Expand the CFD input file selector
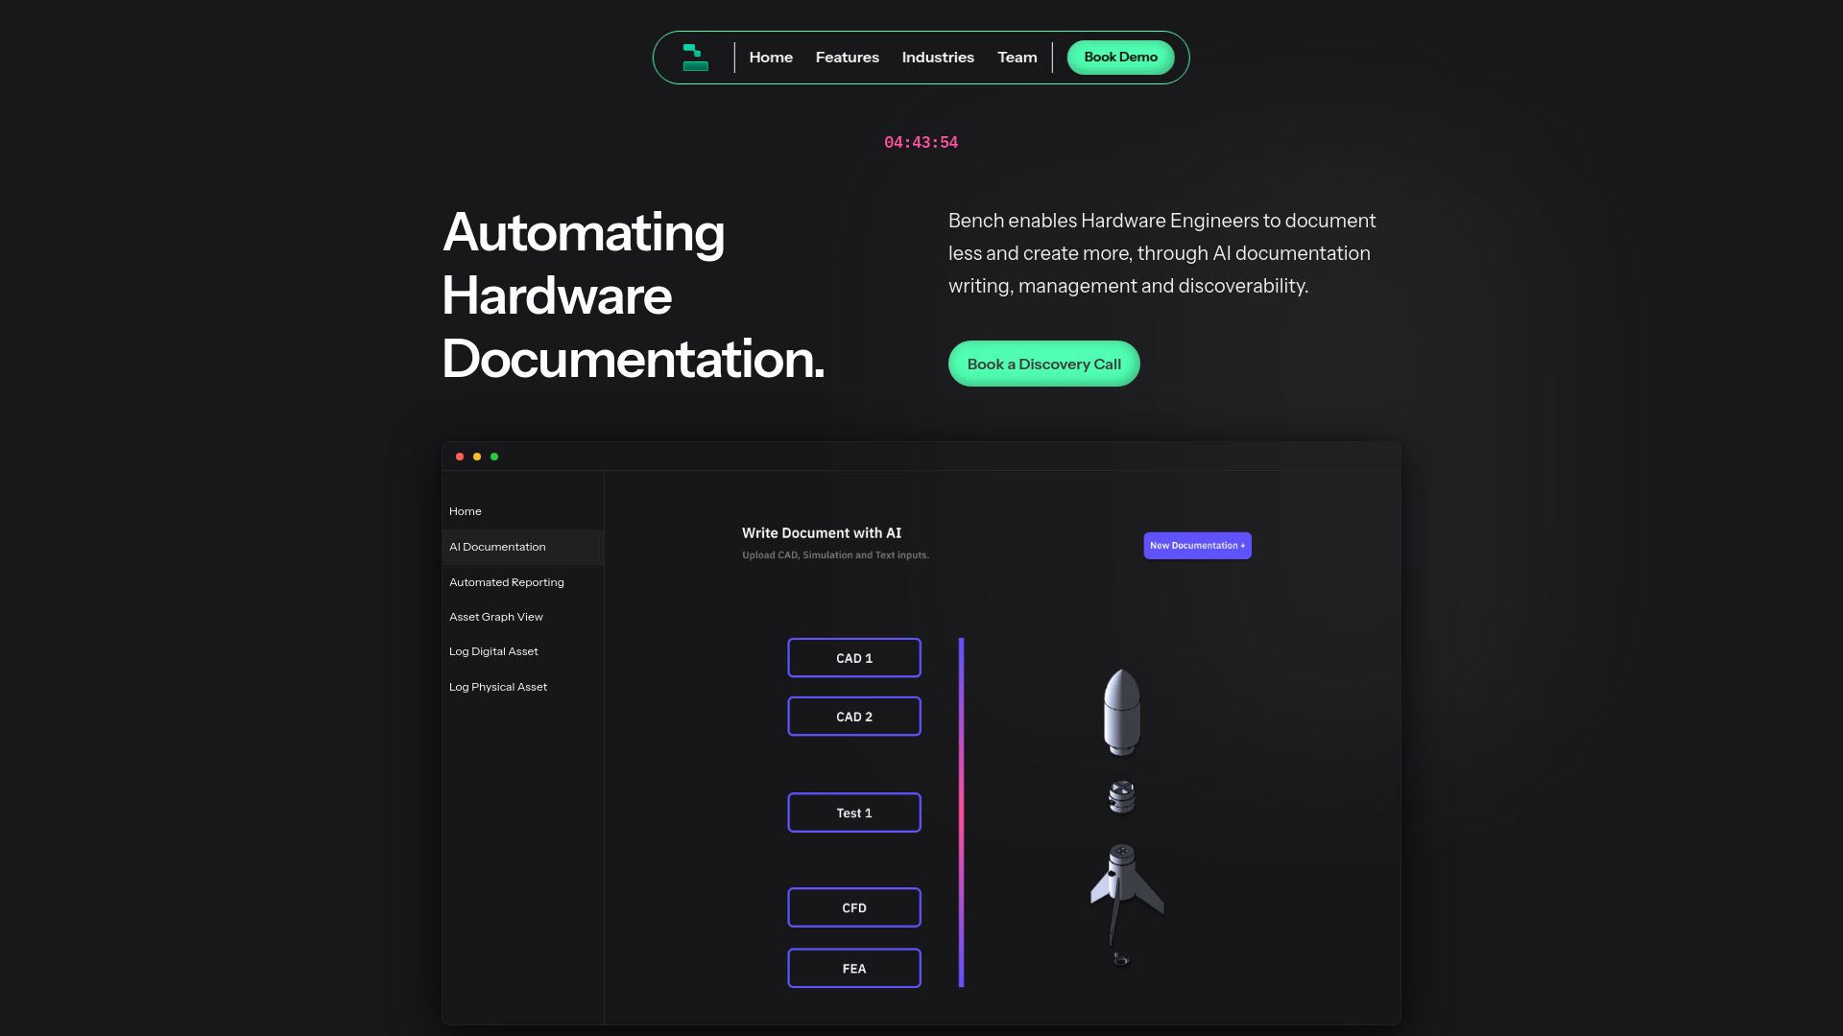 pyautogui.click(x=854, y=906)
